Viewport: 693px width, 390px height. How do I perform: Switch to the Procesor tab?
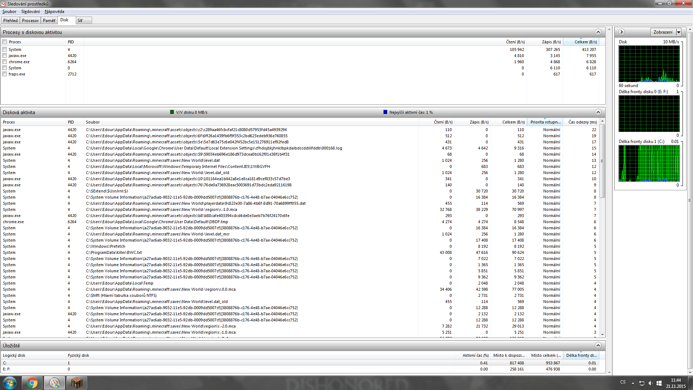point(30,21)
